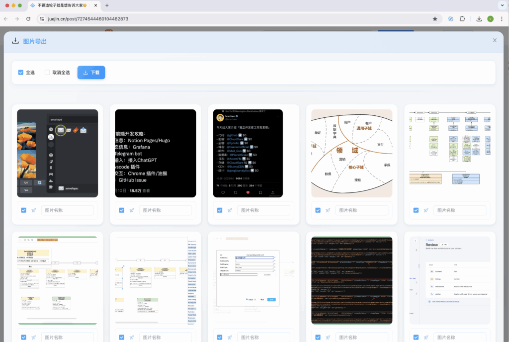Uncheck the black 前端开发攻略 image checkbox
Viewport: 509px width, 342px height.
point(122,210)
